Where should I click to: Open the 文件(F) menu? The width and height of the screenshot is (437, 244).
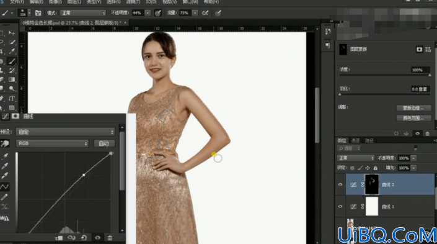click(17, 2)
